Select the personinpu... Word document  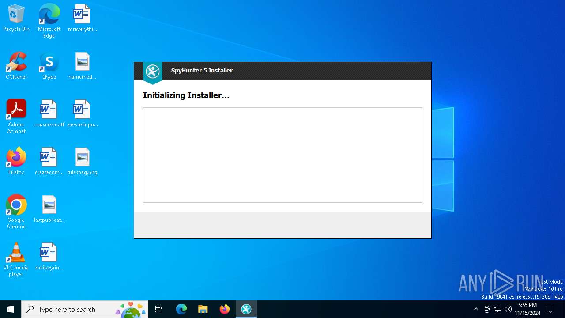point(82,114)
